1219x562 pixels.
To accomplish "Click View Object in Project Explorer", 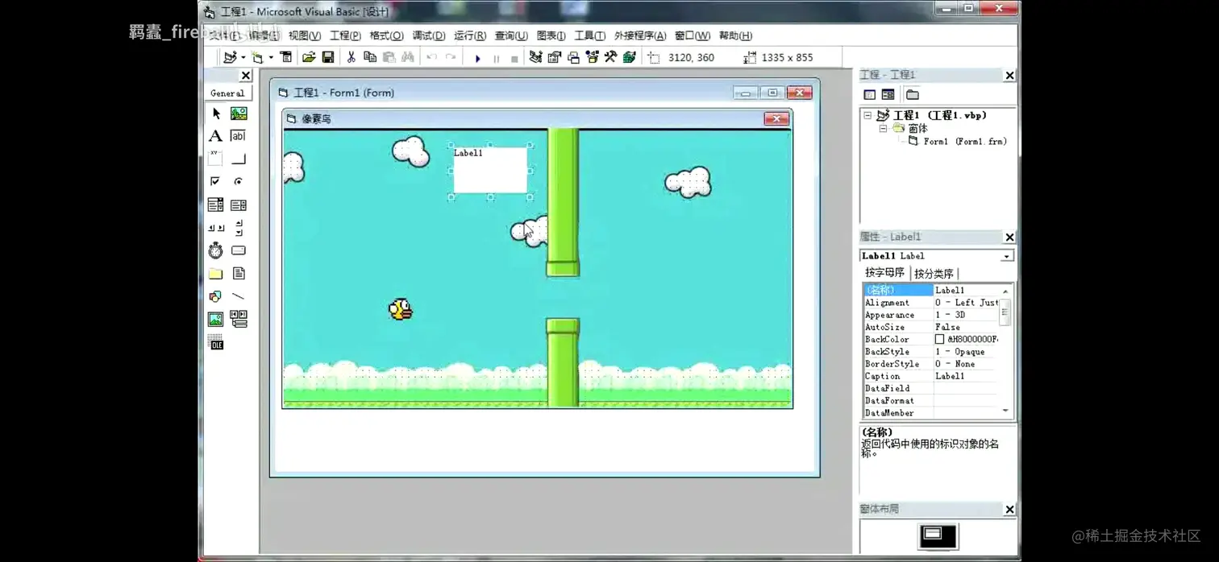I will click(888, 94).
